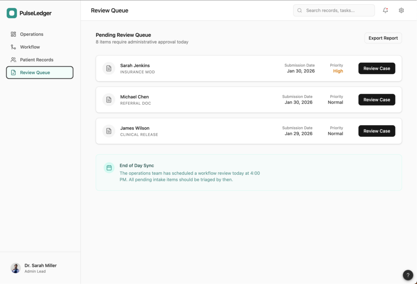This screenshot has height=284, width=417.
Task: Click the Admin Lead role label
Action: pos(35,271)
